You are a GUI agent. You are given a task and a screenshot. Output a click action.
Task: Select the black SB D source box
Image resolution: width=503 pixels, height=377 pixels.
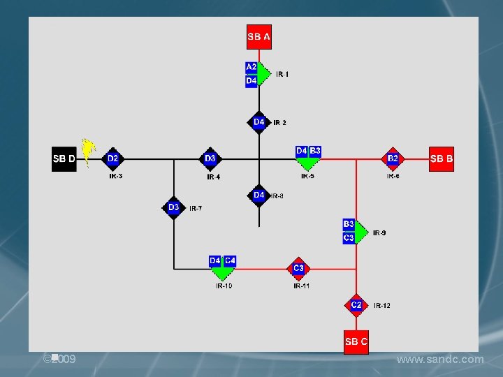click(x=64, y=159)
